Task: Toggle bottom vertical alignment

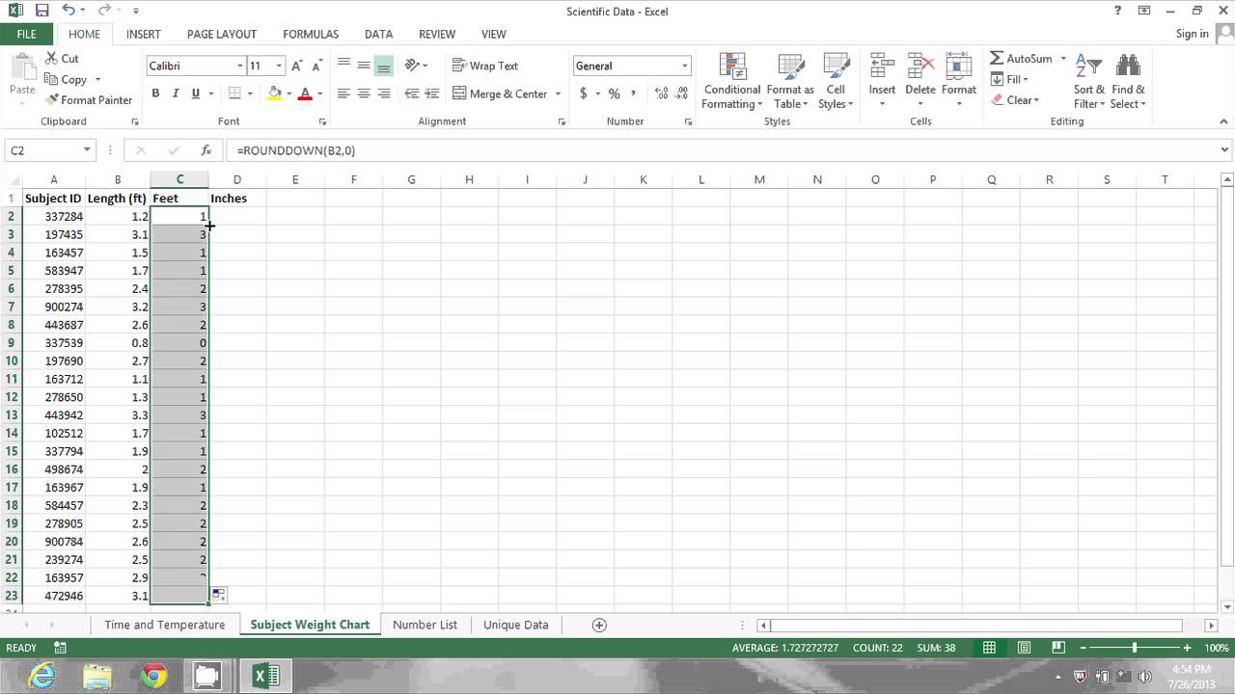Action: click(x=384, y=66)
